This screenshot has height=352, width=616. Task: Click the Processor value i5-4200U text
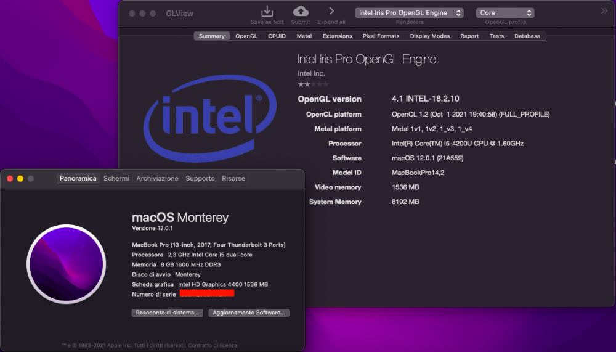coord(458,144)
